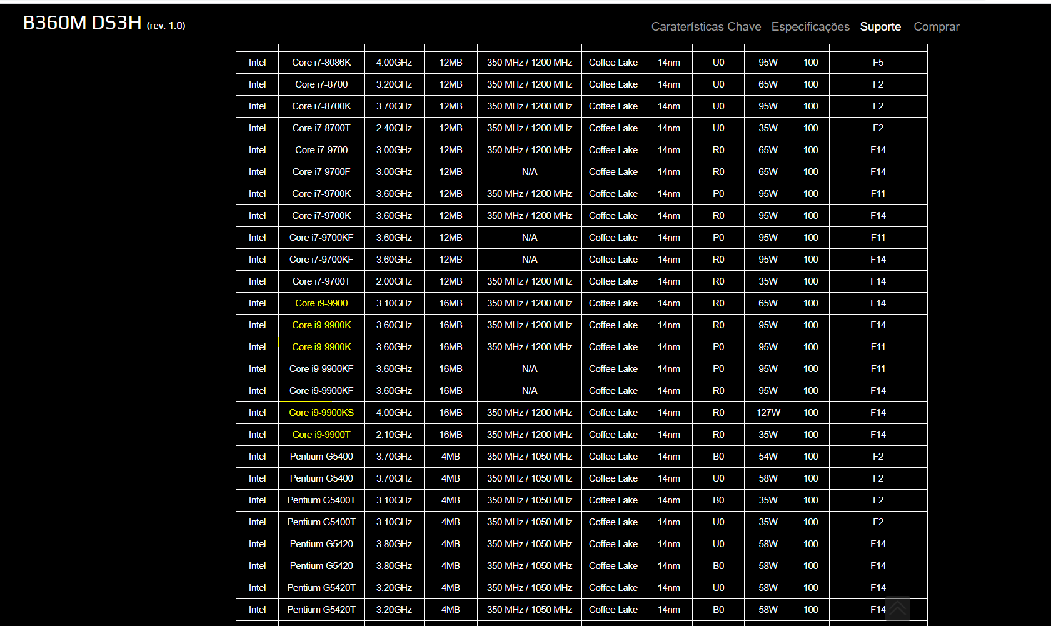Open the Comprar tab

pos(936,27)
